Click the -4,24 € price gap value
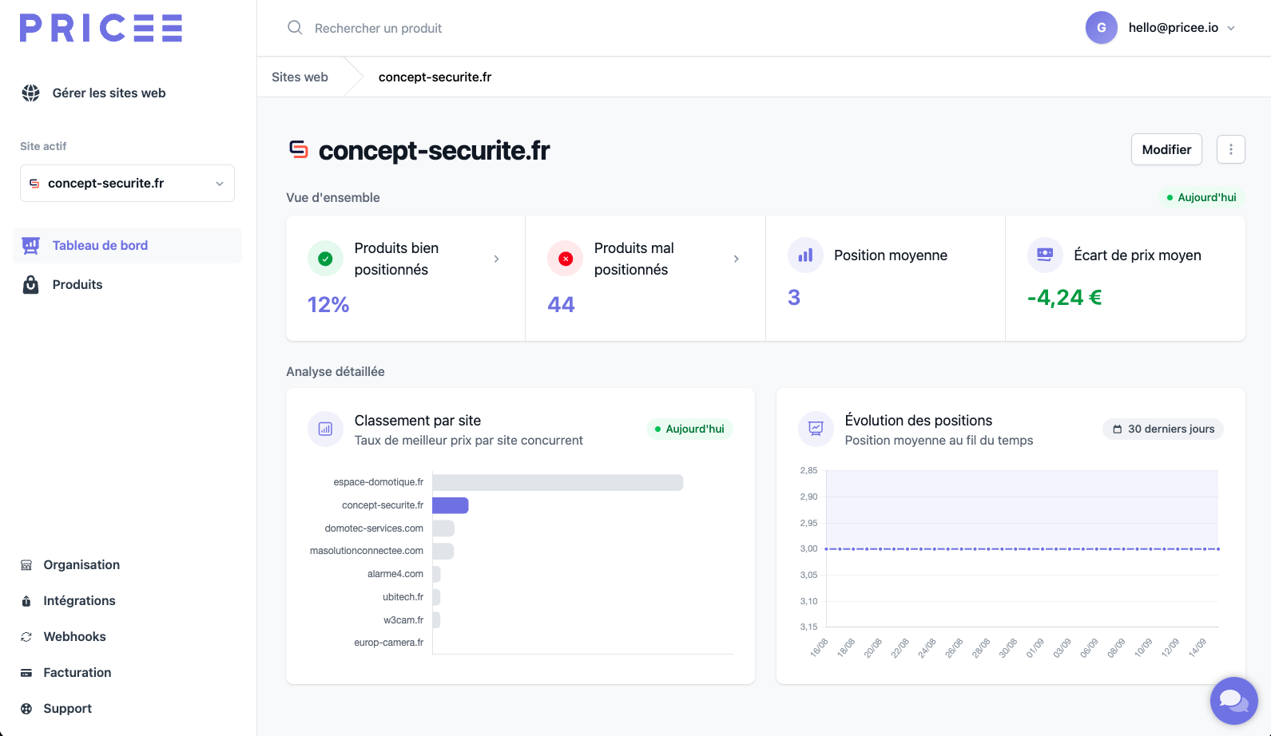This screenshot has height=736, width=1271. point(1065,298)
